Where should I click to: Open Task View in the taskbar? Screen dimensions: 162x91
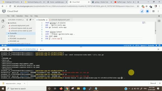tap(55, 89)
